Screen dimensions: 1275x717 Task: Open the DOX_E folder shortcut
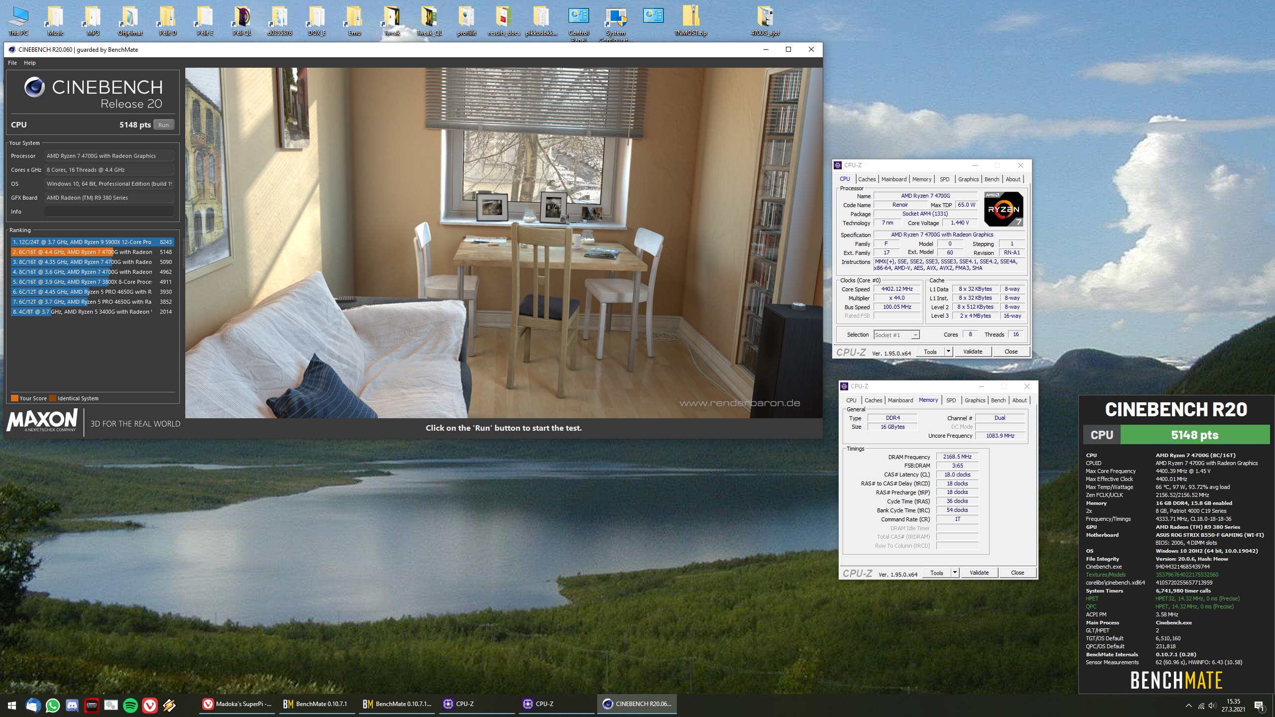click(x=317, y=20)
